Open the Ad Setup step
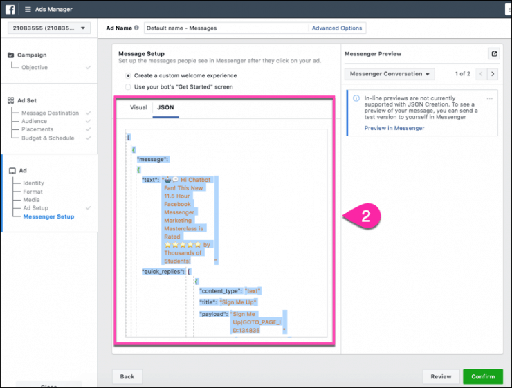 [x=35, y=208]
